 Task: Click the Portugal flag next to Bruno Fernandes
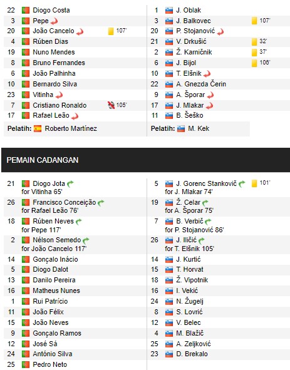tap(26, 63)
